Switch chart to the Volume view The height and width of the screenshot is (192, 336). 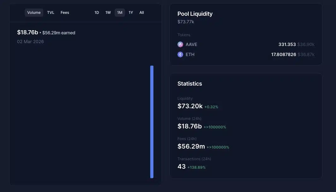[x=34, y=13]
